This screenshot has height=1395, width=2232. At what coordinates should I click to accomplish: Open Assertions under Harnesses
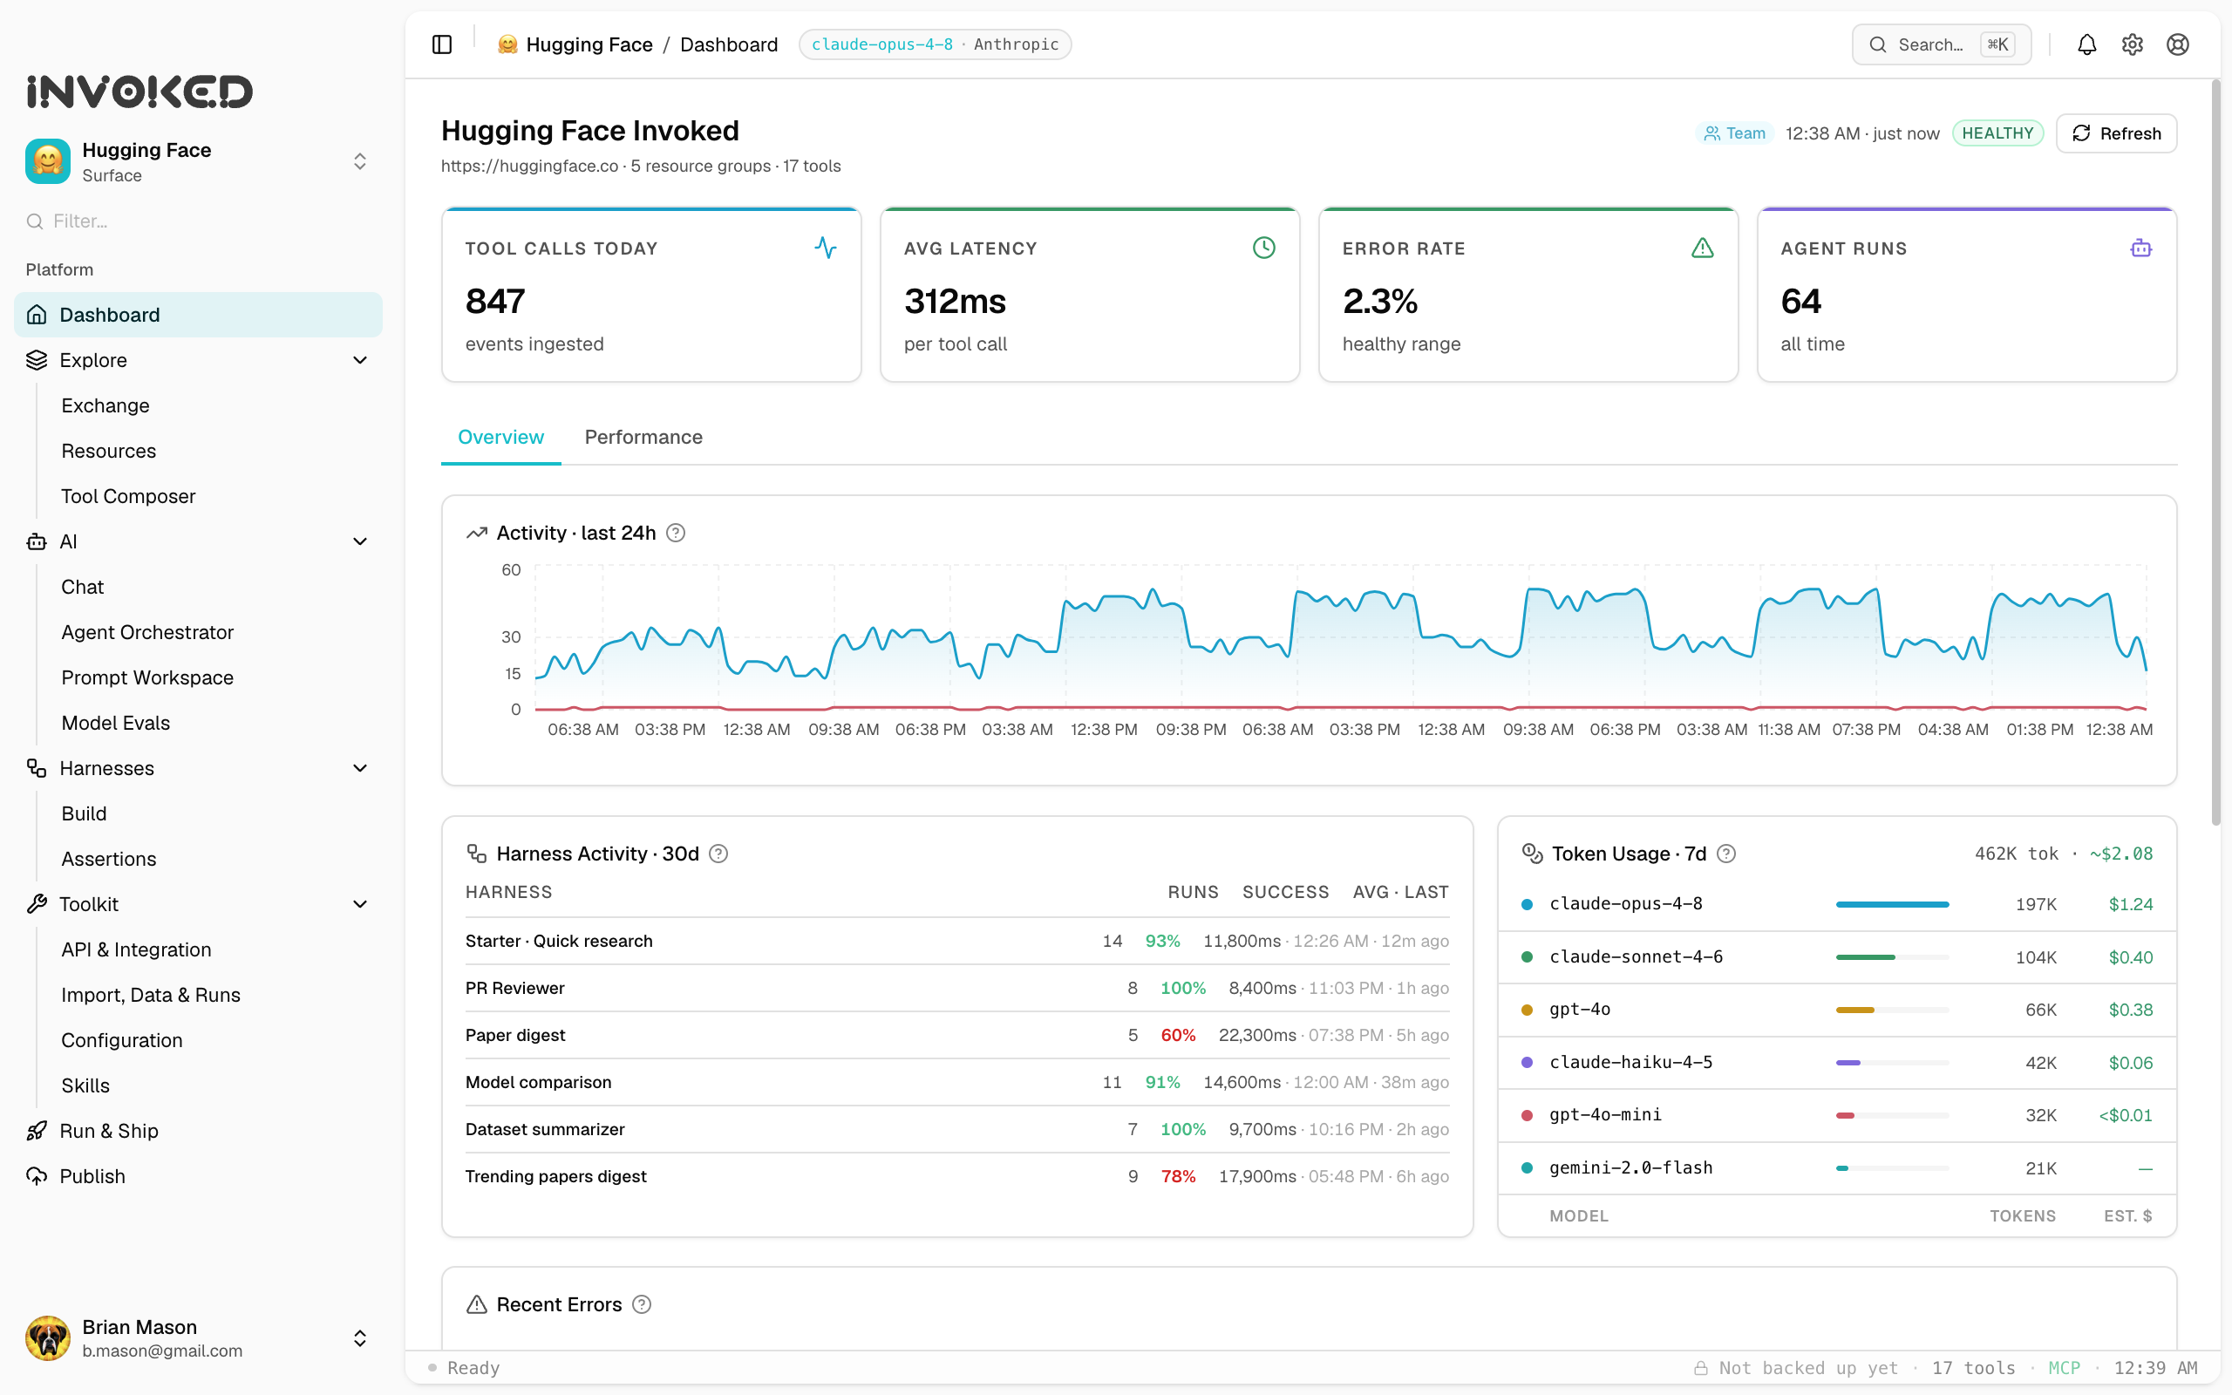pos(109,859)
